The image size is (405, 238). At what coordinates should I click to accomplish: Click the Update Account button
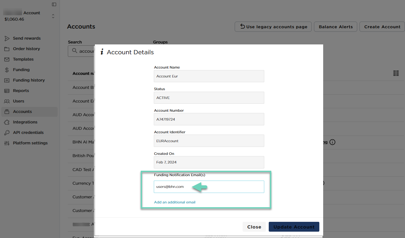(294, 227)
